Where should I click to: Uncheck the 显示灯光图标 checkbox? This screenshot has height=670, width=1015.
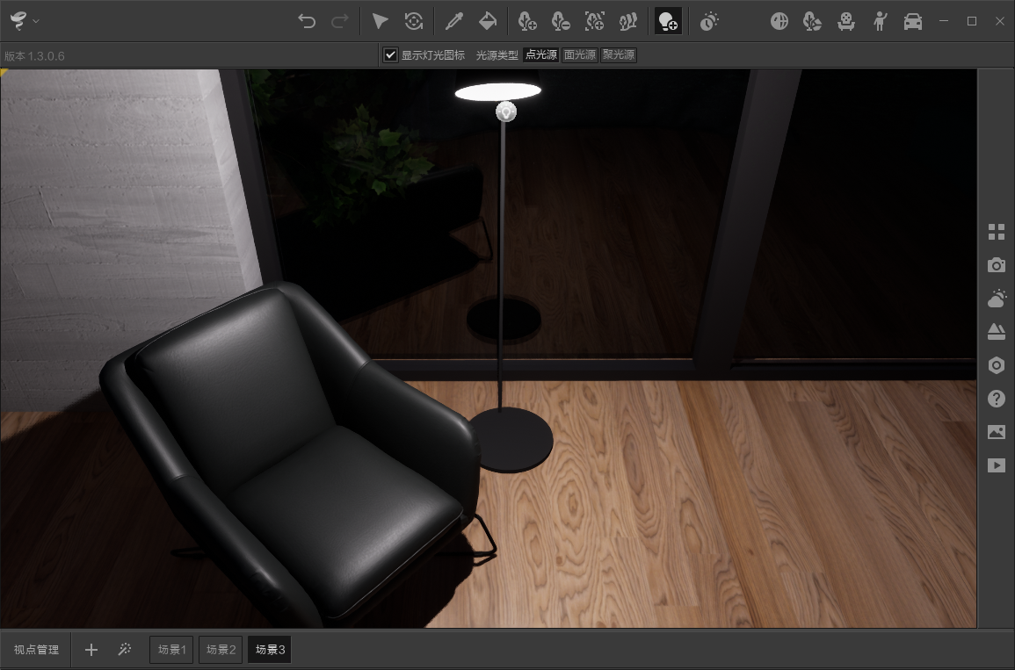[390, 54]
